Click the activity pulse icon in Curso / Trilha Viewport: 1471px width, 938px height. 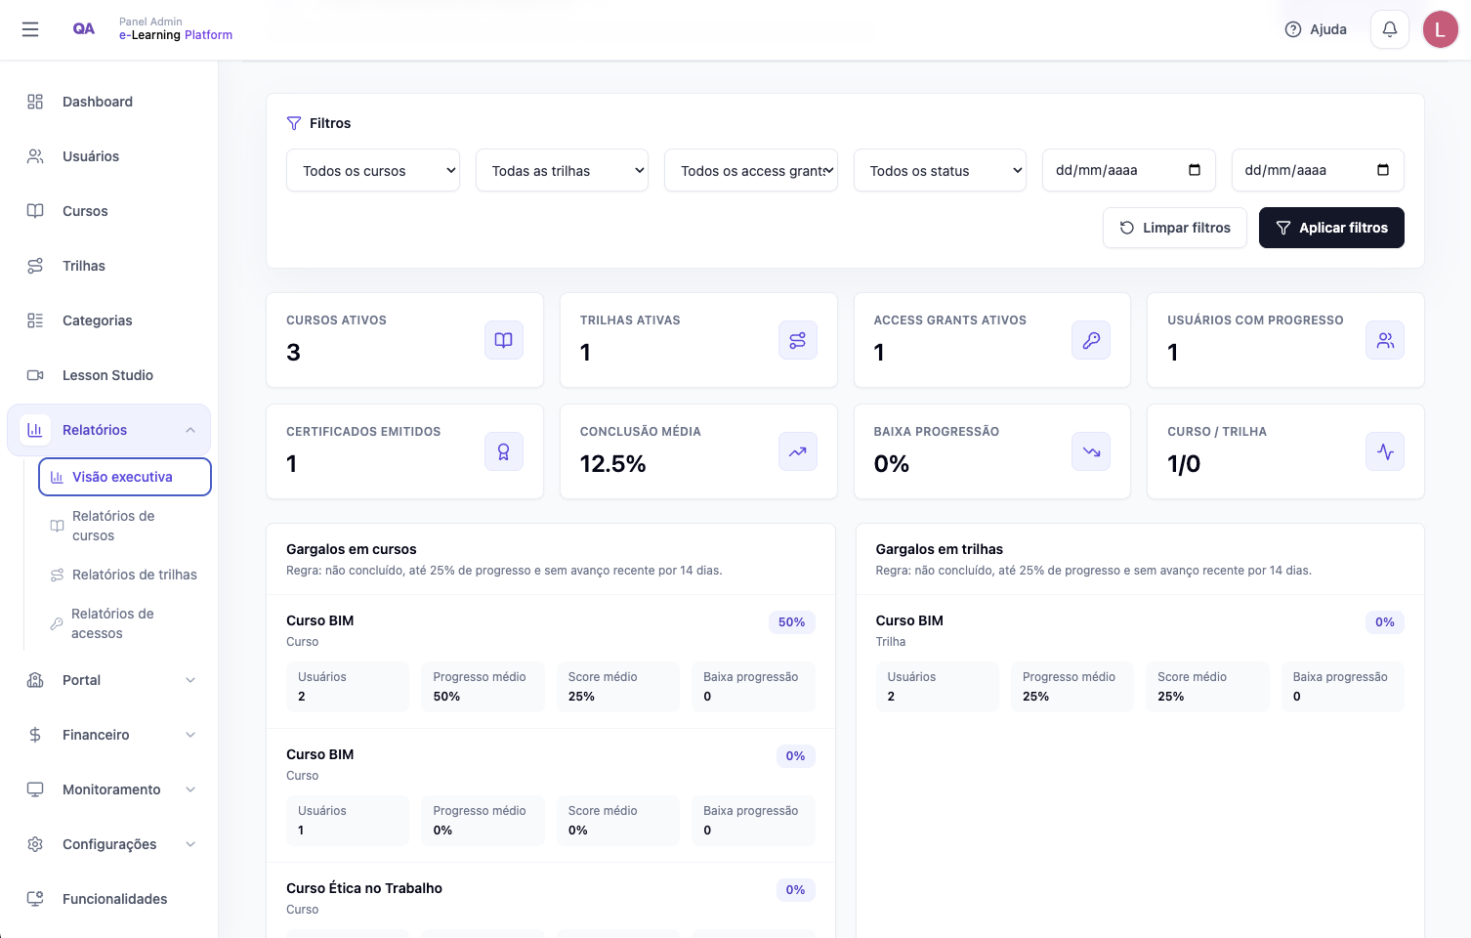click(1385, 451)
